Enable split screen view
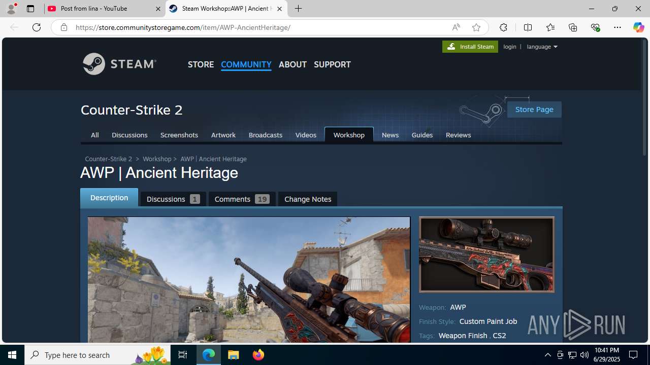Screen dimensions: 650x365 click(x=528, y=27)
